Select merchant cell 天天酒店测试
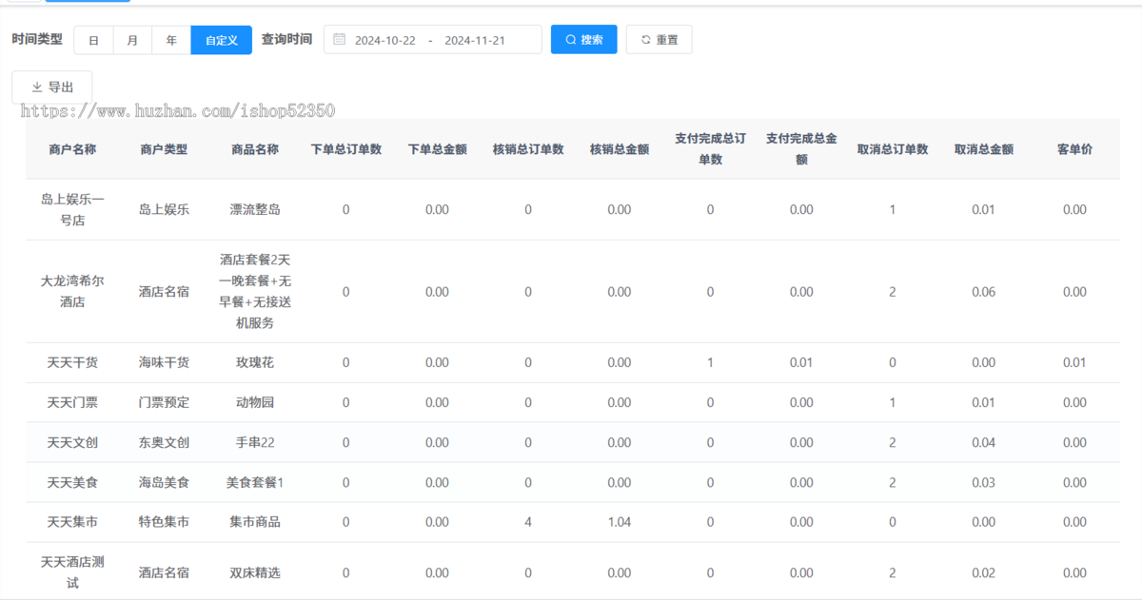The height and width of the screenshot is (600, 1142). pos(72,572)
